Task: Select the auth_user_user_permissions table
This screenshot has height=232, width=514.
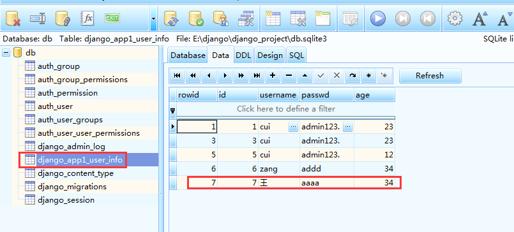Action: pyautogui.click(x=89, y=133)
